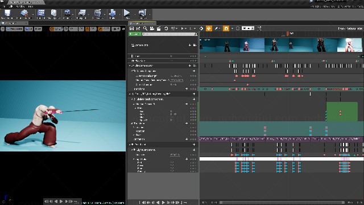Open the Blueprints toolbar button
This screenshot has height=205, width=364.
[x=82, y=14]
